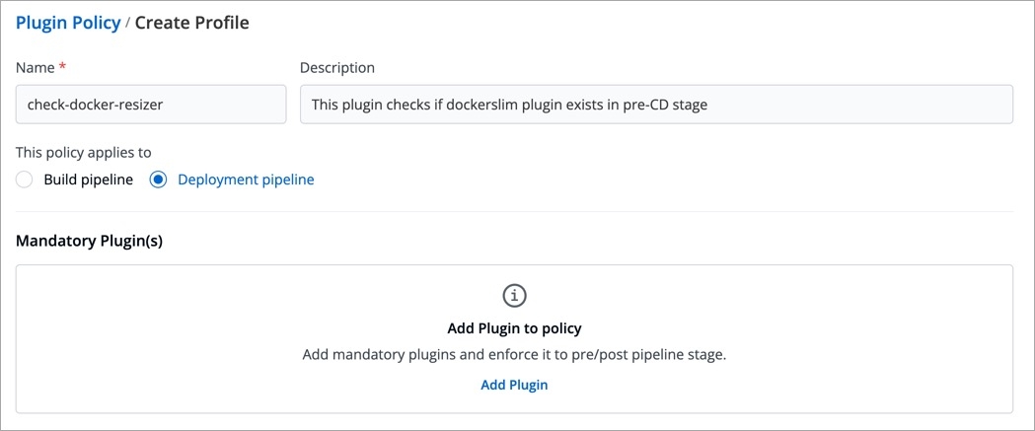Focus the Name field containing check-docker-resizer
1035x431 pixels.
tap(151, 104)
